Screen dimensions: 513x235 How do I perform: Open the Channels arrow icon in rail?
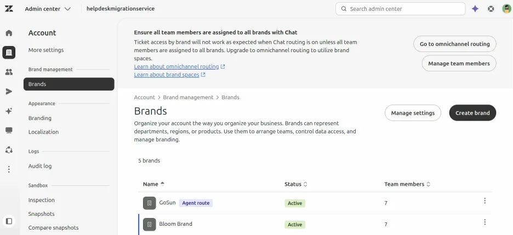point(9,91)
